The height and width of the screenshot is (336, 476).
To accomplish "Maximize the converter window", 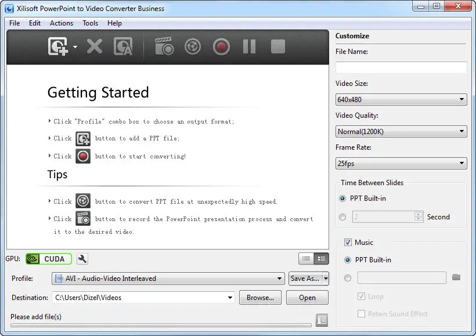I will pyautogui.click(x=436, y=6).
